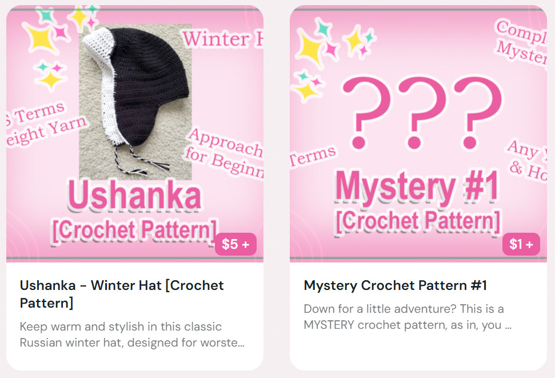Click the 'Ushanka' pink heading on cover image
The height and width of the screenshot is (378, 555).
(x=134, y=196)
